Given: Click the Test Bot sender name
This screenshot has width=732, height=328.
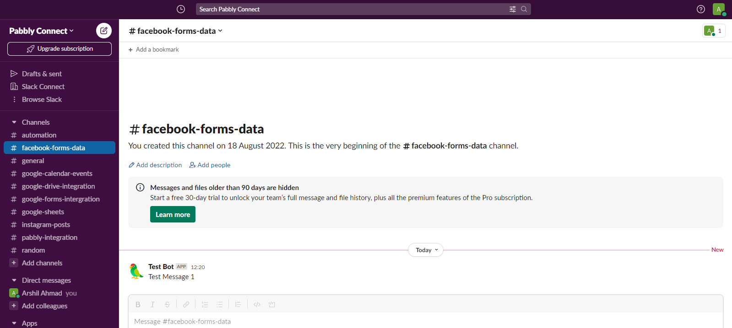Looking at the screenshot, I should click(161, 266).
